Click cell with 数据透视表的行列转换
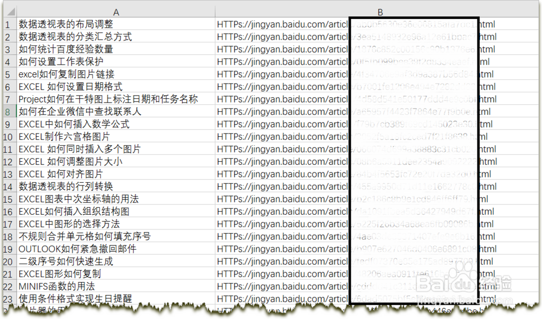 pos(116,186)
